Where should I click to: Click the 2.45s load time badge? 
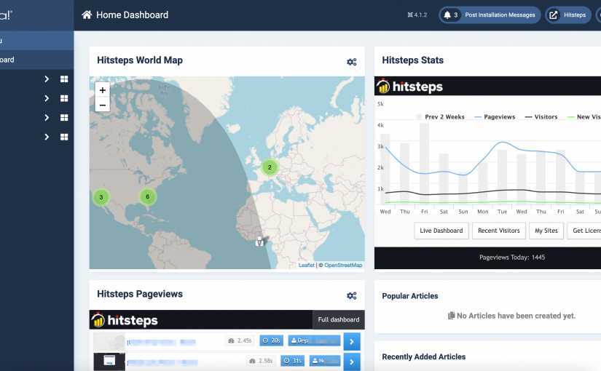coord(240,340)
